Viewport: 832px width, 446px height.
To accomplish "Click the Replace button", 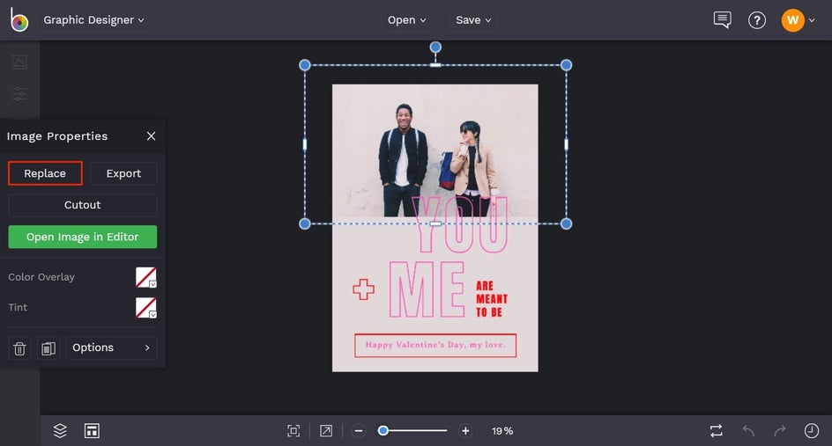I will [45, 173].
